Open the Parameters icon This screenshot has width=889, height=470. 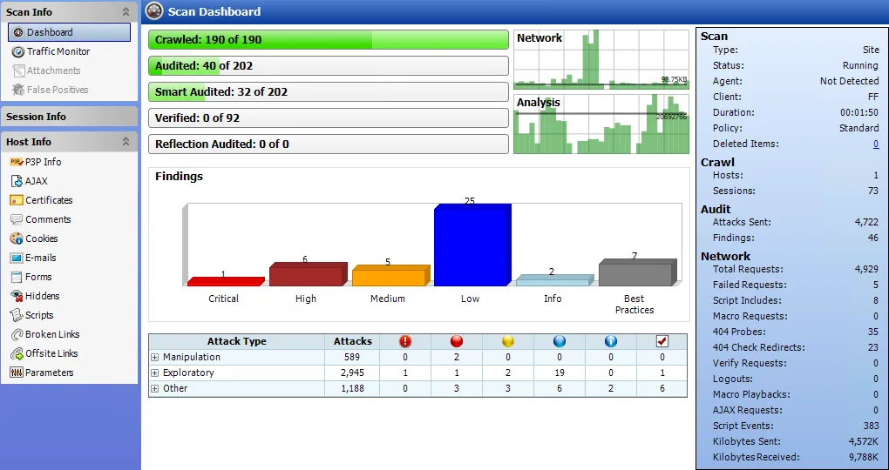click(16, 373)
